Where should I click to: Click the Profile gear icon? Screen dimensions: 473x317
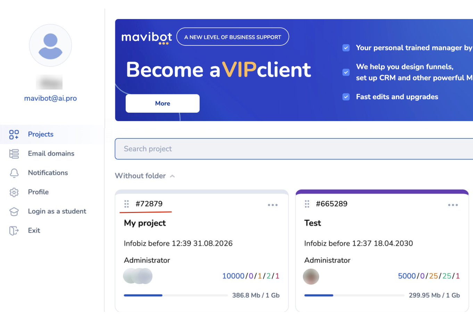14,192
